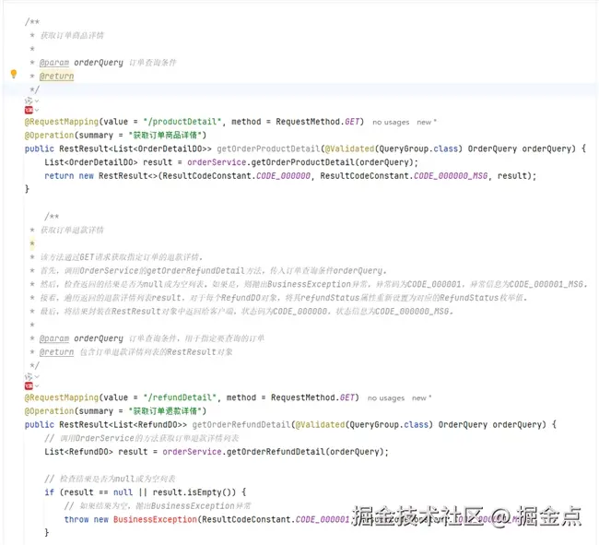This screenshot has height=545, width=599.
Task: Click greyed getOrderRefundDetail method declaration name
Action: pos(241,424)
